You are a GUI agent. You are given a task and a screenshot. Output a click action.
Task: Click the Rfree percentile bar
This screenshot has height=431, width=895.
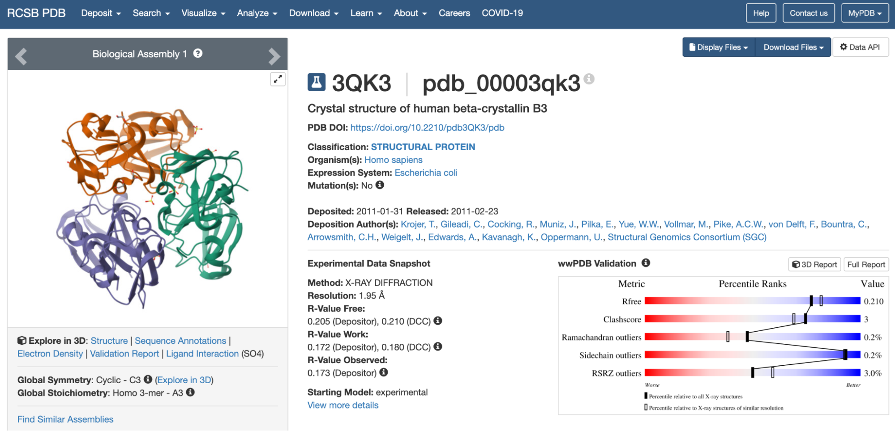753,301
